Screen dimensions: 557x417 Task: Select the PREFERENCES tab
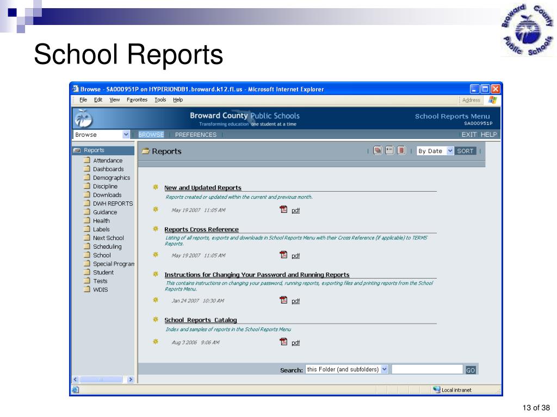point(196,135)
